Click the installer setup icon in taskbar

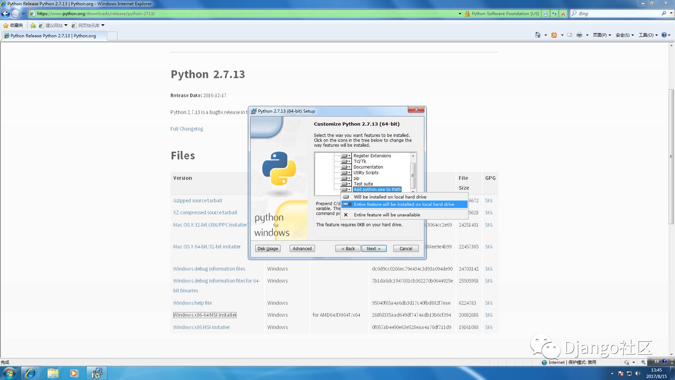pyautogui.click(x=97, y=373)
